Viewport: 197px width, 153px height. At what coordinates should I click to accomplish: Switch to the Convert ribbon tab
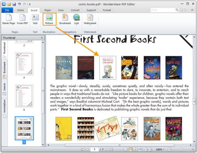[75, 10]
